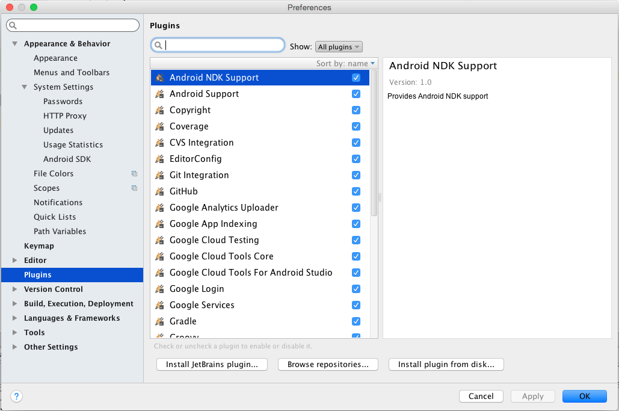Collapse Appearance & Behavior tree node
The height and width of the screenshot is (411, 619).
14,44
